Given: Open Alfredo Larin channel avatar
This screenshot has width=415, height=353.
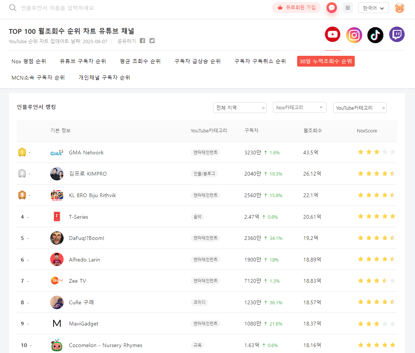Looking at the screenshot, I should pos(57,259).
